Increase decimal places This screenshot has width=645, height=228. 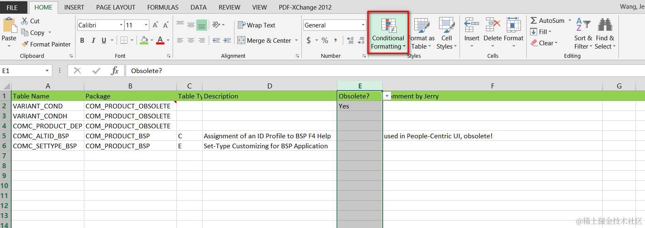pos(350,40)
